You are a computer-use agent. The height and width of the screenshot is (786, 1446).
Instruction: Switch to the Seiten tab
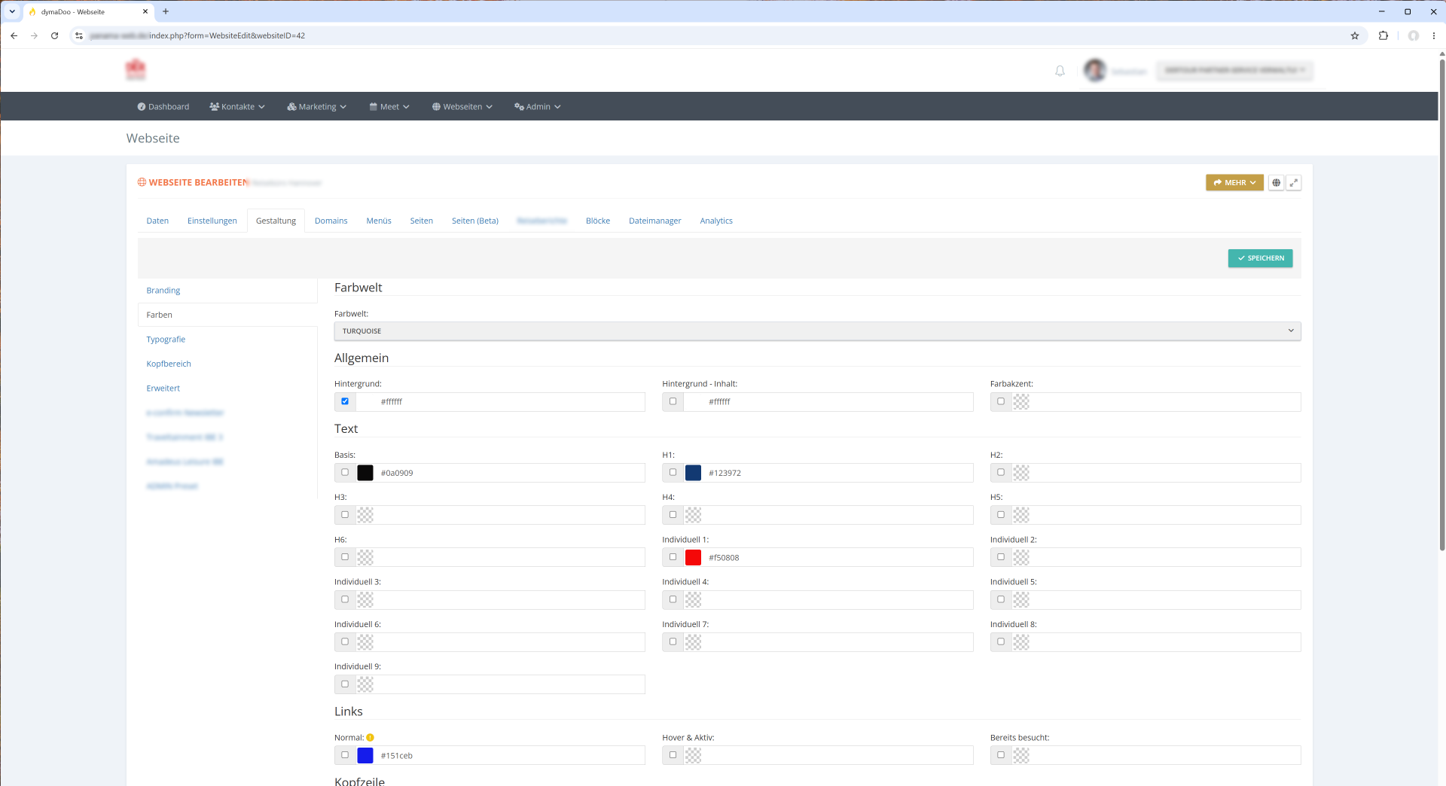click(x=422, y=221)
